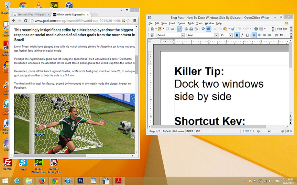Image resolution: width=297 pixels, height=185 pixels.
Task: Expand the Arial font name dropdown
Action: point(216,35)
